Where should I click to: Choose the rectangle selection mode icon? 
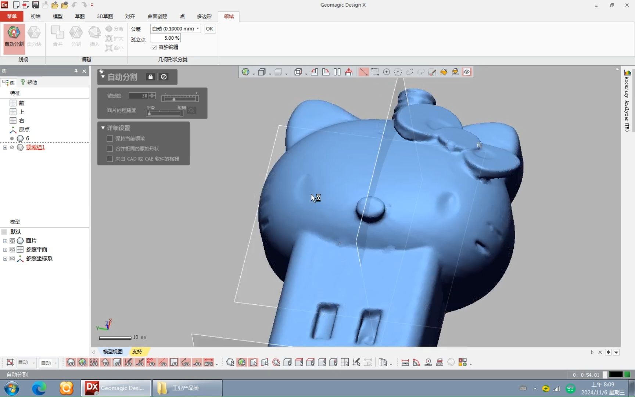click(375, 72)
